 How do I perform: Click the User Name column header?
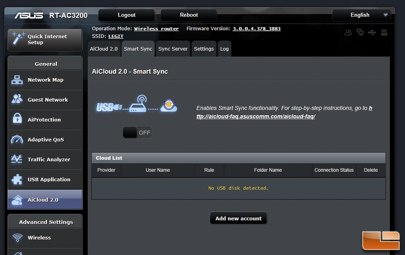158,170
